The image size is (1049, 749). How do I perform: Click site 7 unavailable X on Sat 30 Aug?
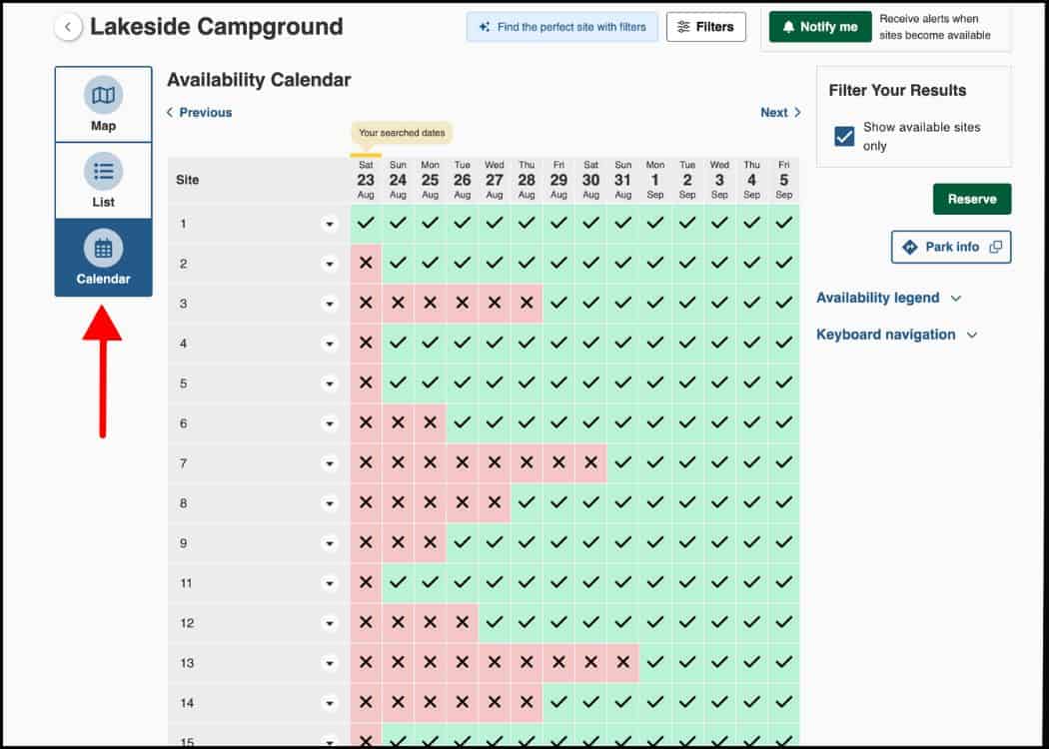coord(590,462)
